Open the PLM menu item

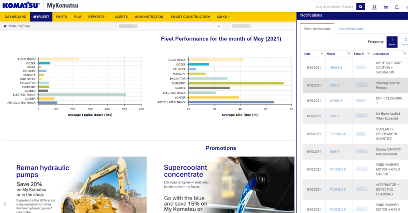77,17
